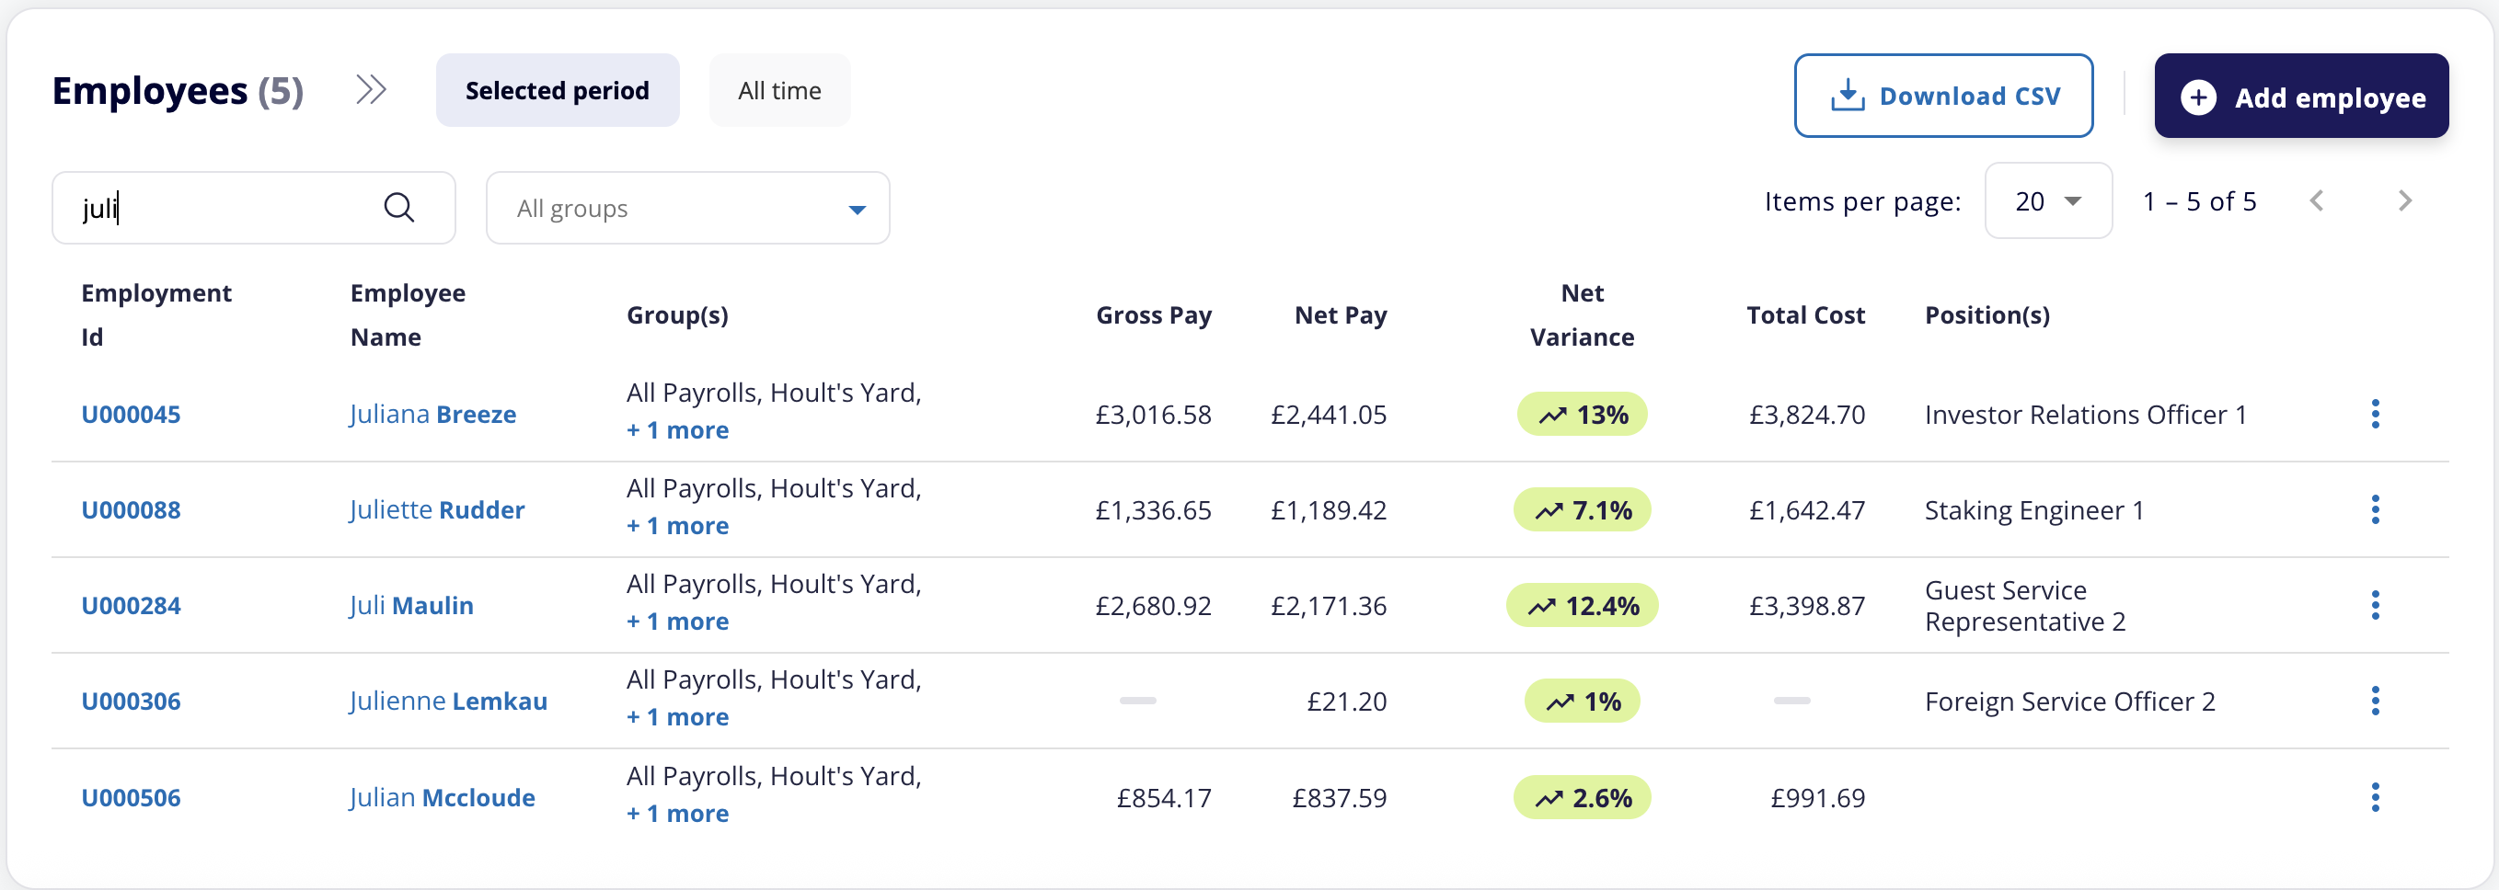Screen dimensions: 2499x890
Task: Expand the All groups dropdown
Action: coord(688,209)
